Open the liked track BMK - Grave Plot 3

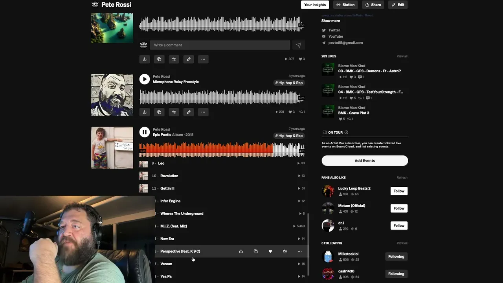(x=354, y=113)
